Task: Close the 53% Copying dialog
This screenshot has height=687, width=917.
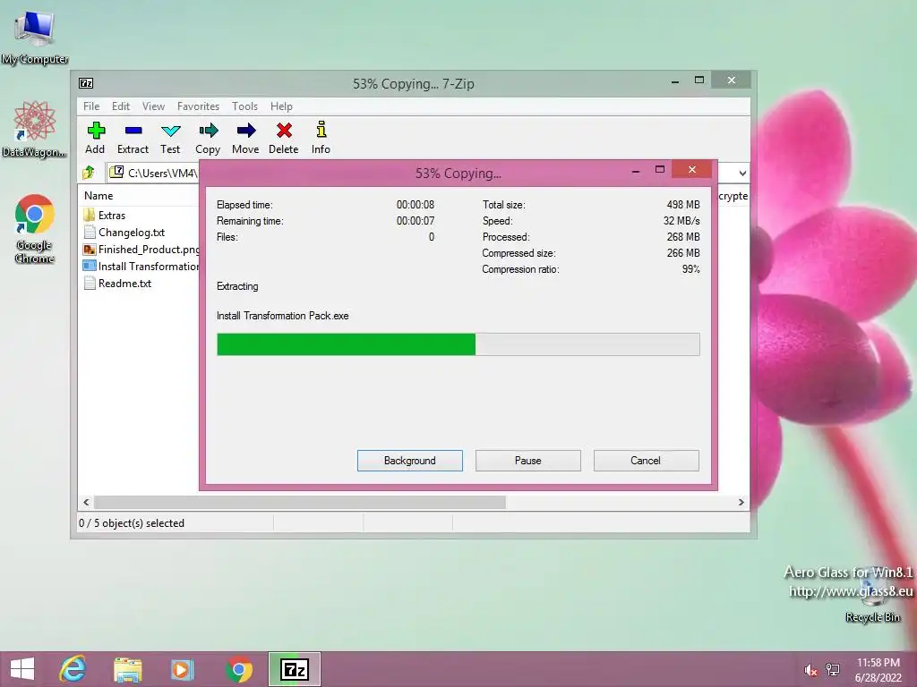Action: (x=692, y=169)
